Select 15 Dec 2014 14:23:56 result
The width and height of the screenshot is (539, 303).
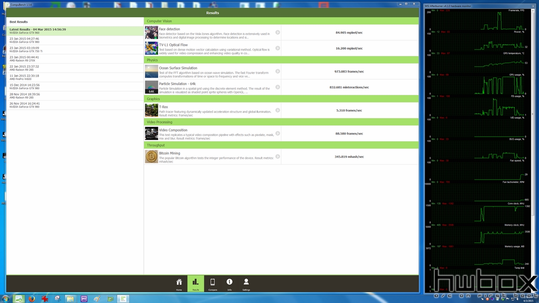[75, 87]
